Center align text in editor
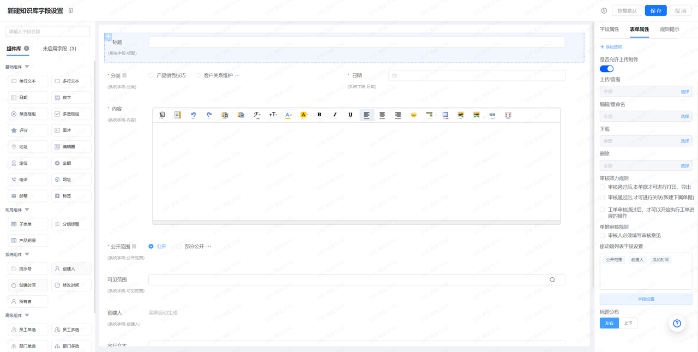Viewport: 698px width, 352px height. (382, 115)
